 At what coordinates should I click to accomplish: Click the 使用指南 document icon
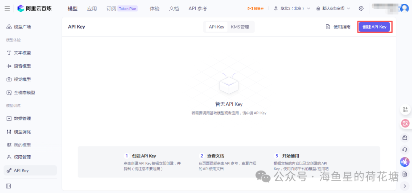click(328, 27)
